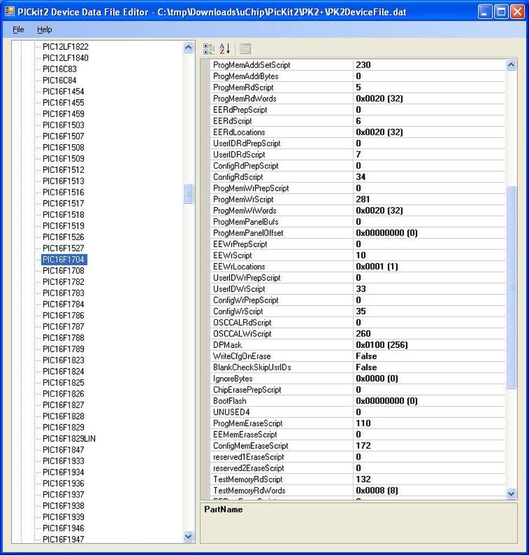Viewport: 529px width, 555px height.
Task: Click the device tree scrollbar thumb
Action: pyautogui.click(x=188, y=193)
